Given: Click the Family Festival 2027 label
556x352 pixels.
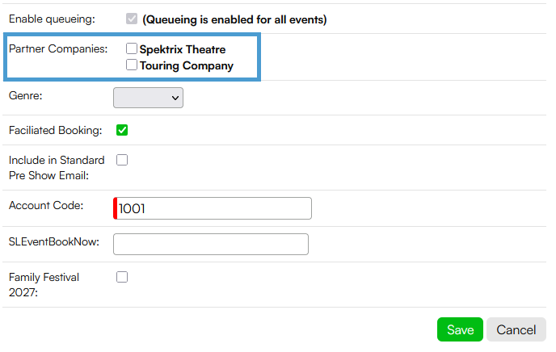Looking at the screenshot, I should (x=44, y=285).
